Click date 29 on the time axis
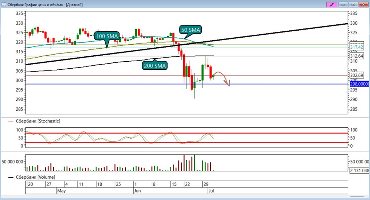370x200 pixels. [x=206, y=184]
